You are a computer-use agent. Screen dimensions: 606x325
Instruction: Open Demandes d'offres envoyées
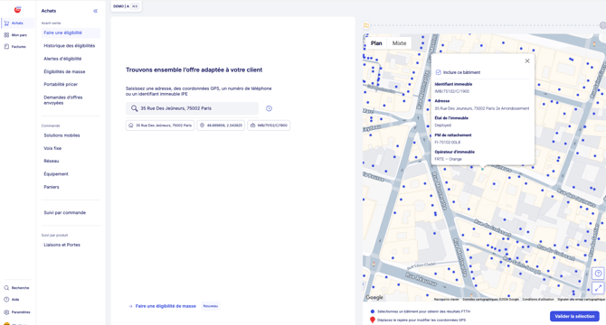tap(63, 100)
